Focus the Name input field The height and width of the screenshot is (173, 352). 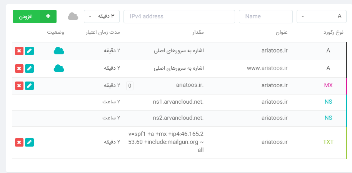click(x=266, y=16)
